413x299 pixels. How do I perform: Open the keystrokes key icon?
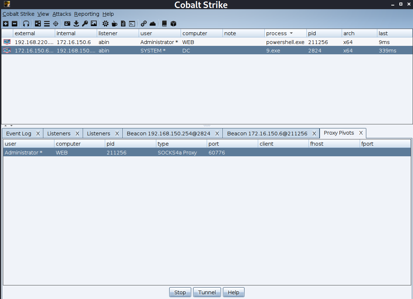pyautogui.click(x=85, y=23)
